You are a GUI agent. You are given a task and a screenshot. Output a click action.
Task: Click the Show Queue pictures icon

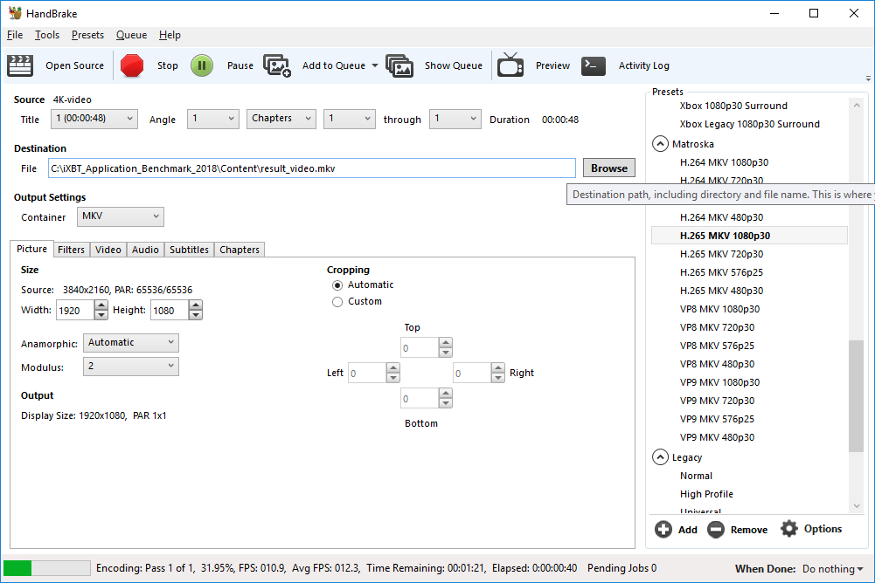399,65
